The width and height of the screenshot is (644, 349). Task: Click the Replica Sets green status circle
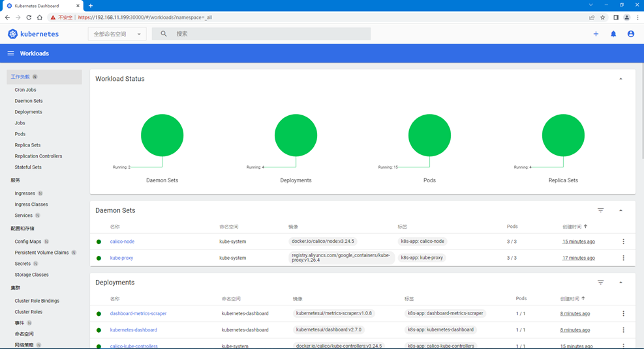point(563,135)
